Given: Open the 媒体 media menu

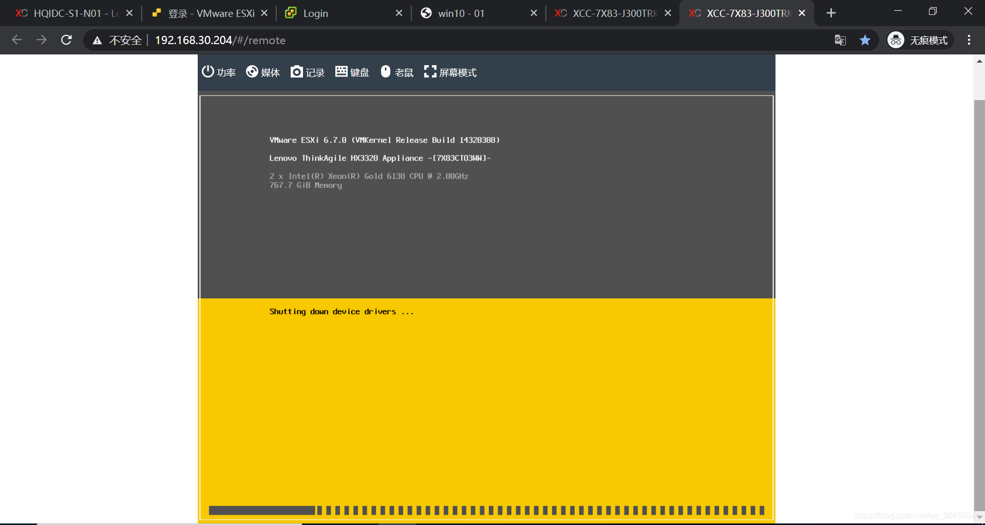Looking at the screenshot, I should (x=263, y=72).
